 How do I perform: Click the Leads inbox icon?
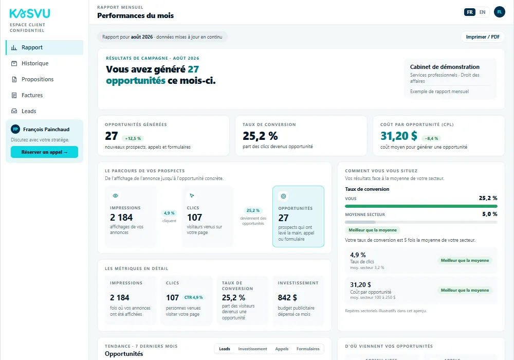click(14, 111)
